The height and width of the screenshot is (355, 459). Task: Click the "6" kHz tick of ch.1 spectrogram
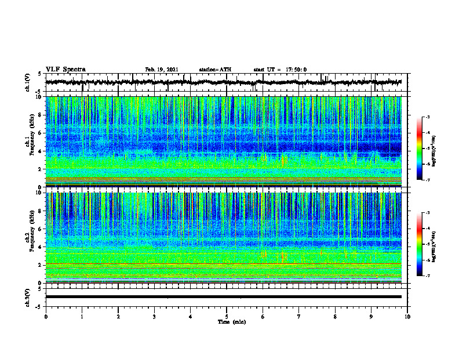click(x=41, y=133)
